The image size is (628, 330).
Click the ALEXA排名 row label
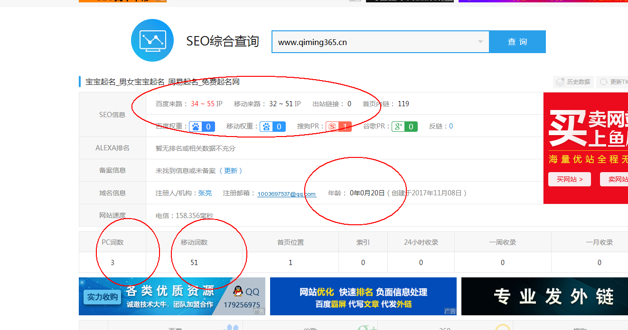click(x=112, y=148)
